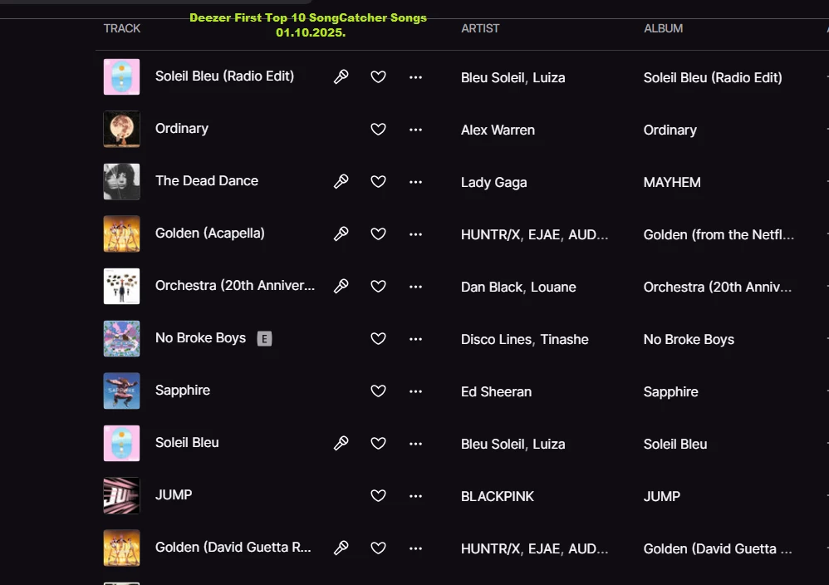Open more options for Ordinary
The height and width of the screenshot is (585, 829).
(x=415, y=129)
